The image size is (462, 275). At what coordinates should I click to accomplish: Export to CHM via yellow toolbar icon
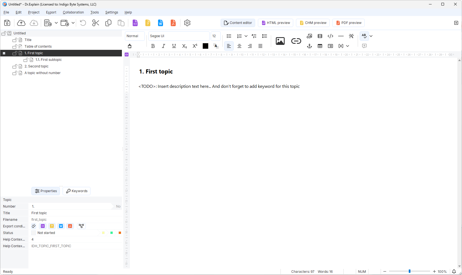tap(148, 23)
